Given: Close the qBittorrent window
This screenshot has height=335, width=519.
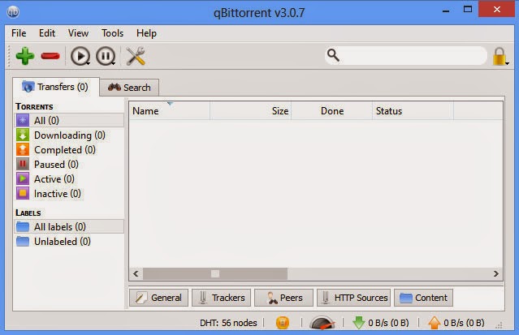Looking at the screenshot, I should coord(496,9).
